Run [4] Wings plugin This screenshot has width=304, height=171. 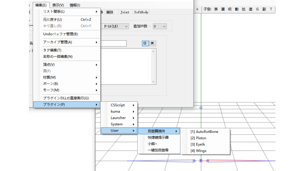click(x=206, y=151)
